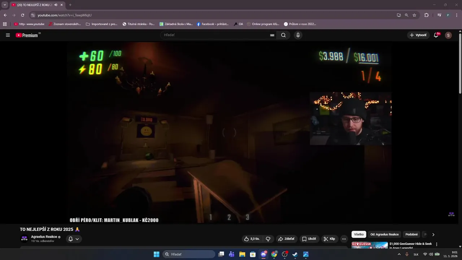Click the install app icon in the address bar
Screen dimensions: 462x260
tap(398, 15)
